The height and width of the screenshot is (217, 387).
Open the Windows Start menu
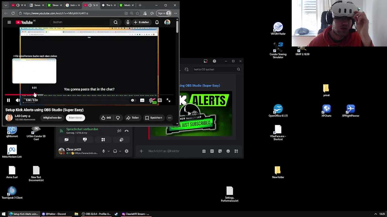(4, 214)
